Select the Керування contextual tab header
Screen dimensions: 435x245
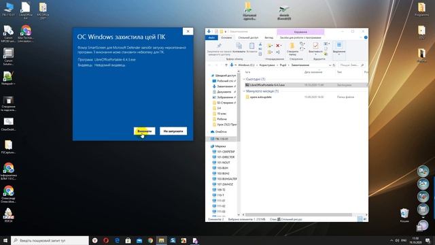(300, 32)
